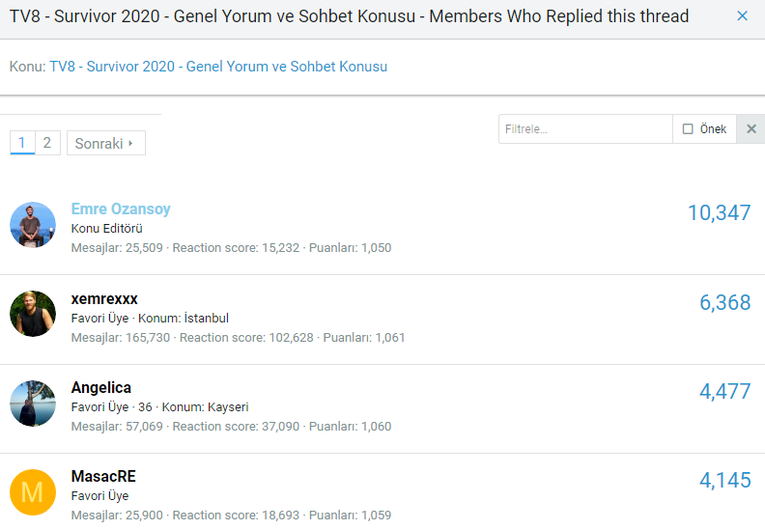Click the Sonraki next page button
This screenshot has width=765, height=530.
click(x=105, y=143)
